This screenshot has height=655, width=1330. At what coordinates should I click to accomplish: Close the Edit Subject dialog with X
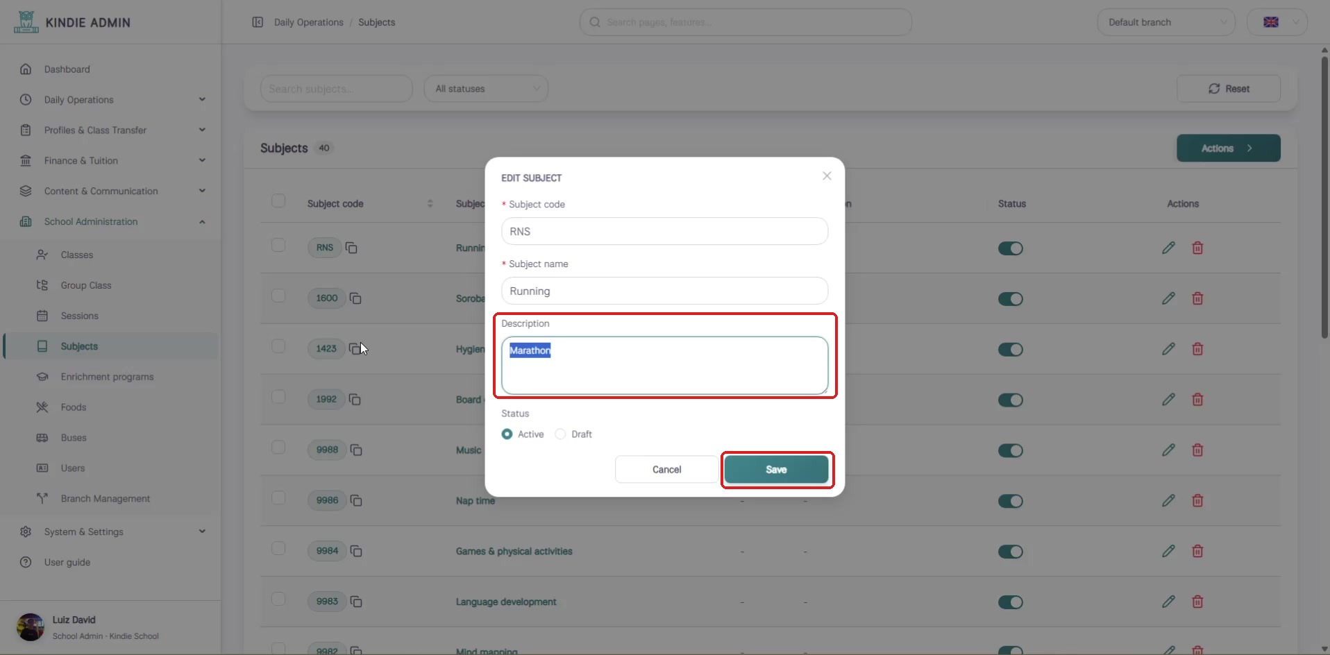tap(827, 176)
